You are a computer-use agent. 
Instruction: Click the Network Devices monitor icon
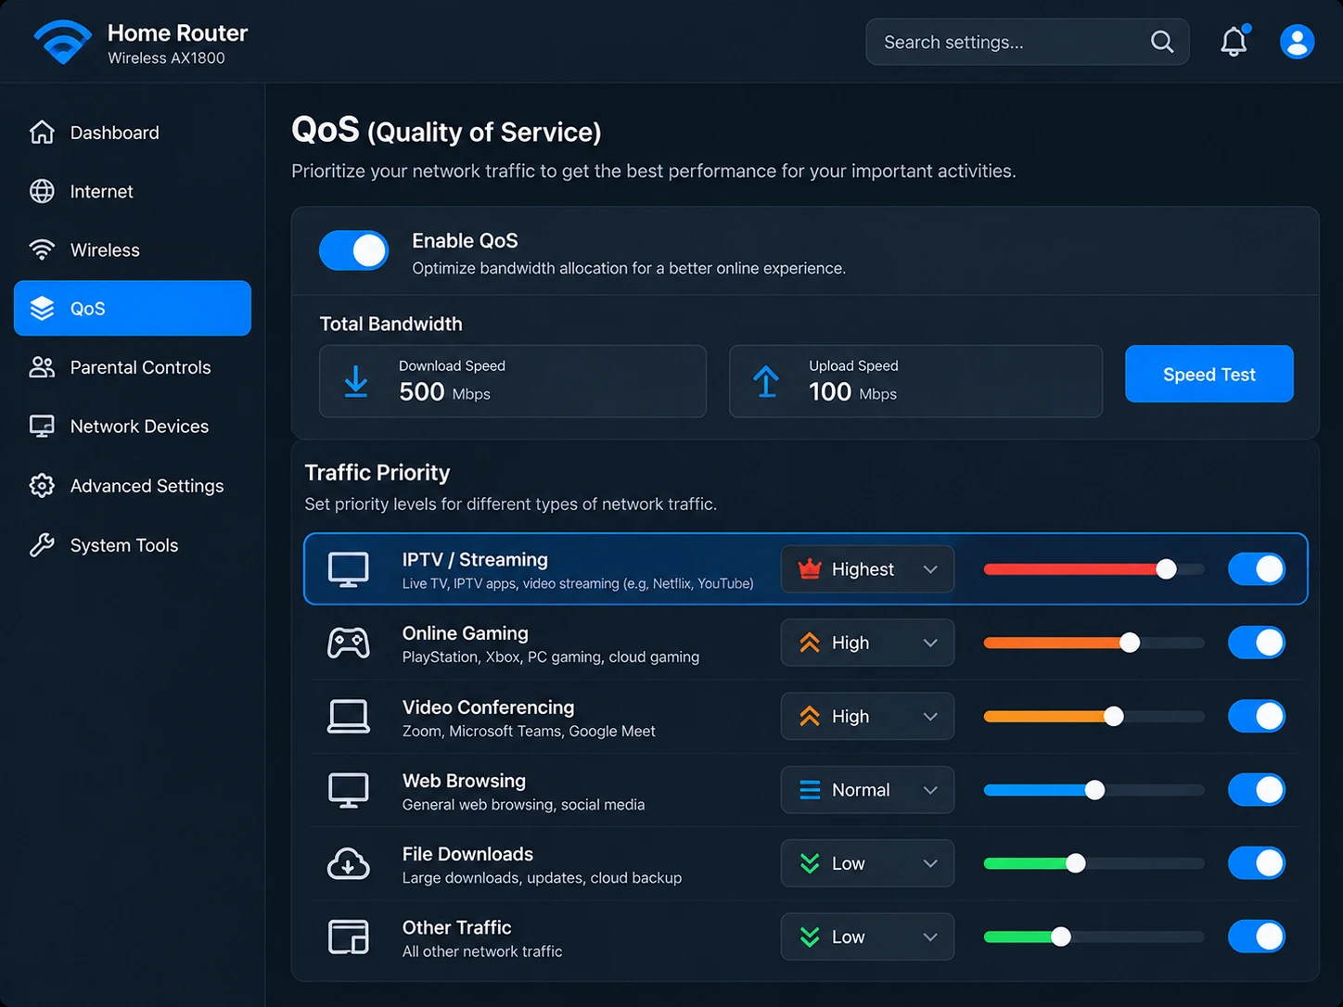42,427
